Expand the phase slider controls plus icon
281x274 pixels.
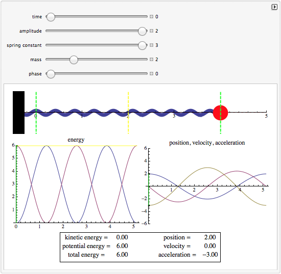click(x=151, y=73)
